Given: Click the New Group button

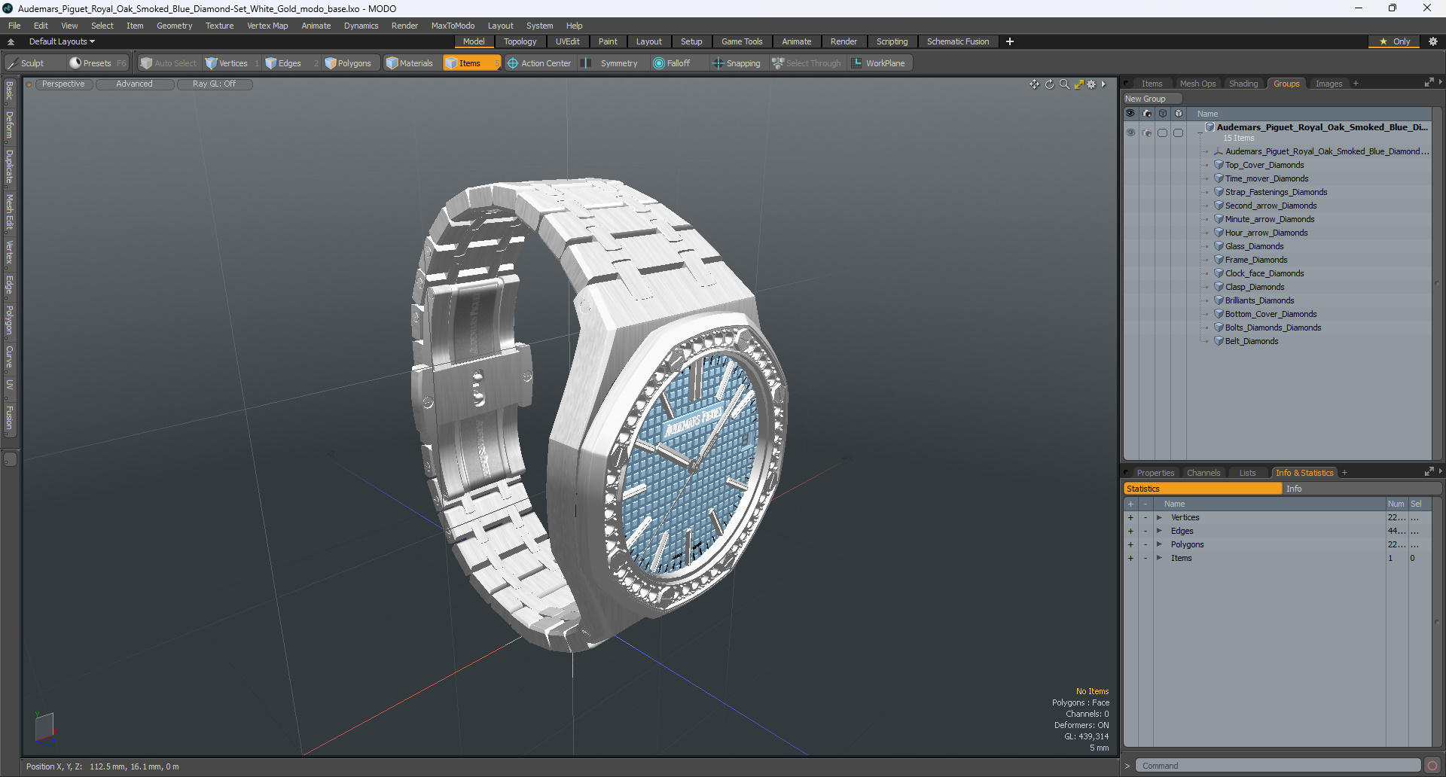Looking at the screenshot, I should coord(1152,99).
